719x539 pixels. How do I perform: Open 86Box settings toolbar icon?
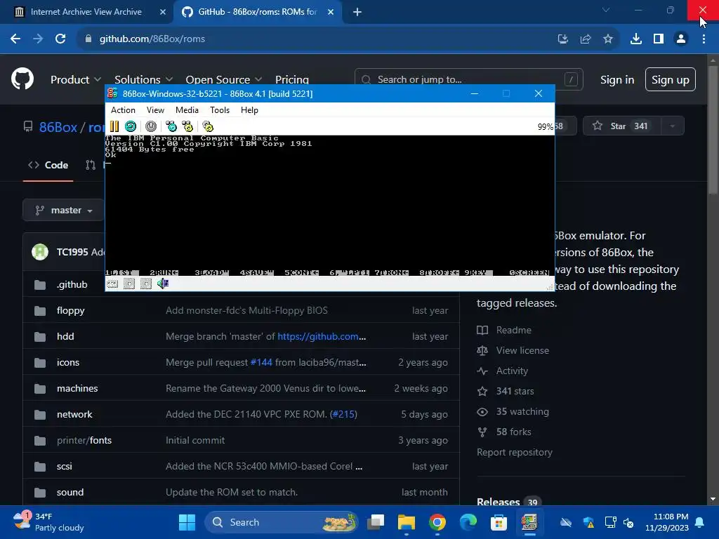208,126
